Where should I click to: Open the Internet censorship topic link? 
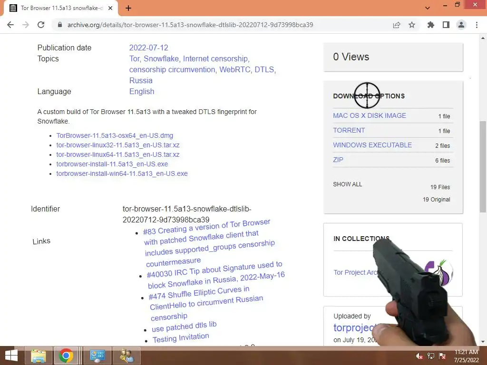[215, 58]
